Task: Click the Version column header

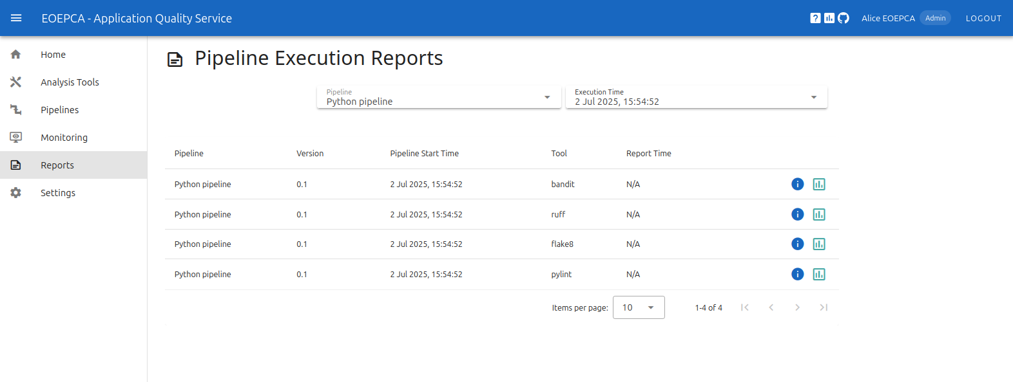Action: pyautogui.click(x=310, y=154)
